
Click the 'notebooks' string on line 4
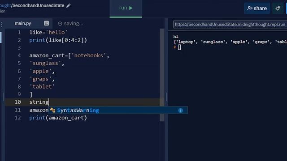click(89, 55)
